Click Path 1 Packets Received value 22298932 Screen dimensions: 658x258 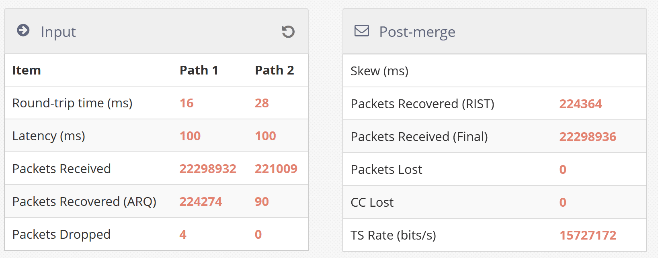(208, 169)
